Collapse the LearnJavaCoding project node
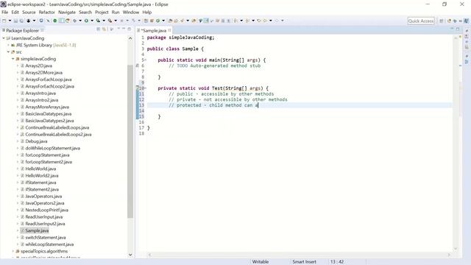 (4, 38)
